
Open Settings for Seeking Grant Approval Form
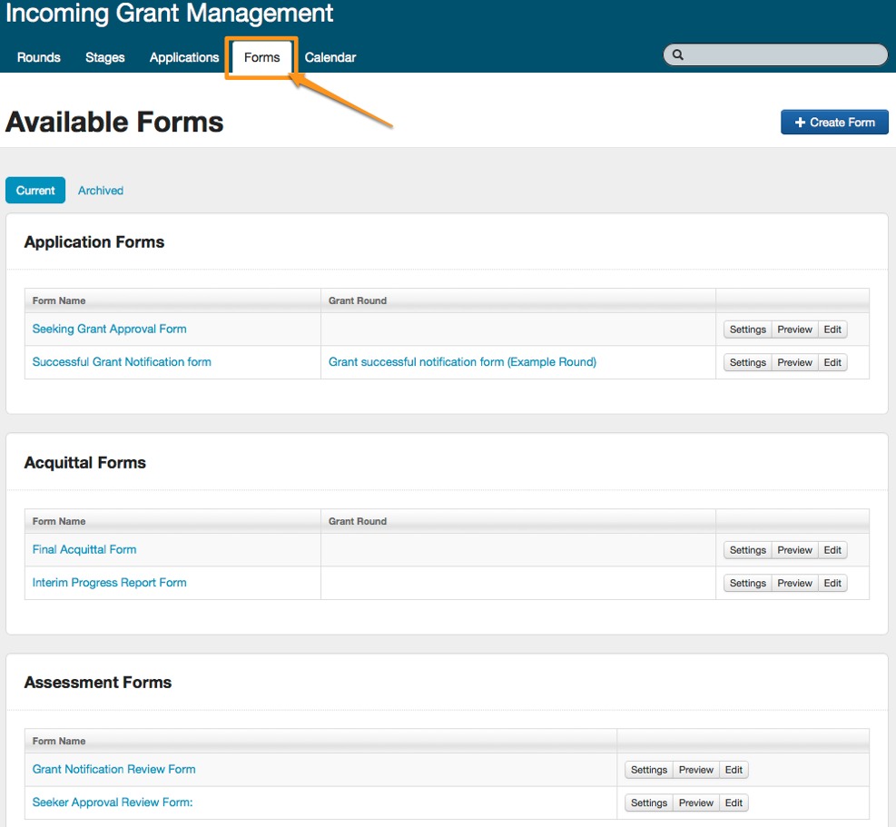tap(747, 330)
